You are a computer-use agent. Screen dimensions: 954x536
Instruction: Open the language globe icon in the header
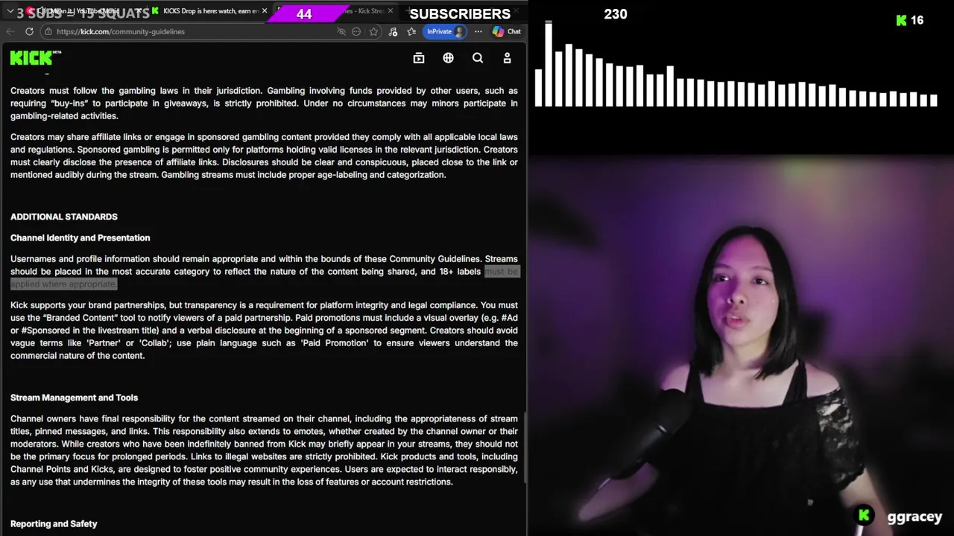coord(448,58)
